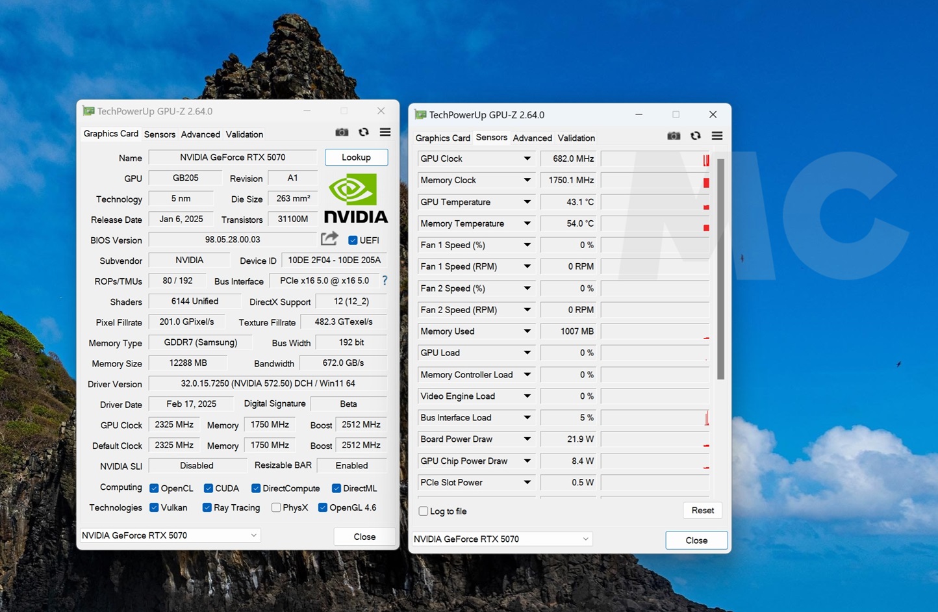Click the refresh icon in Sensors window
The height and width of the screenshot is (612, 938).
(x=696, y=136)
